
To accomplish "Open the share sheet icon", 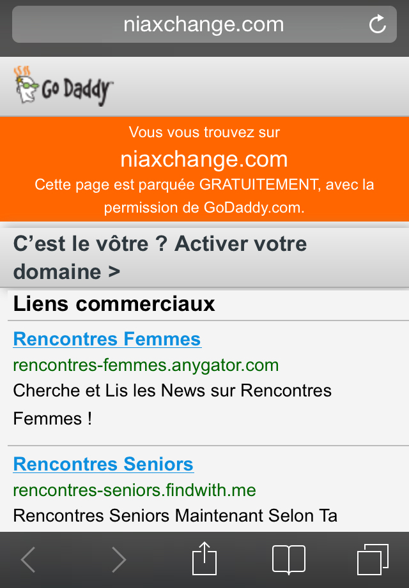I will pyautogui.click(x=204, y=559).
